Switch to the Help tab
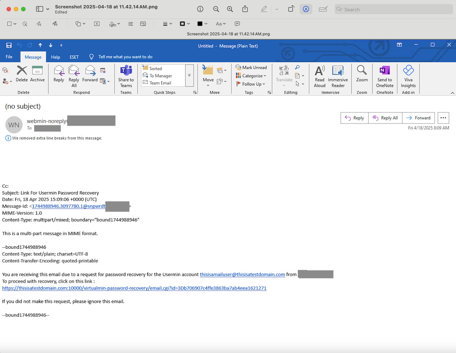Viewport: 456px width, 353px height. coord(55,57)
